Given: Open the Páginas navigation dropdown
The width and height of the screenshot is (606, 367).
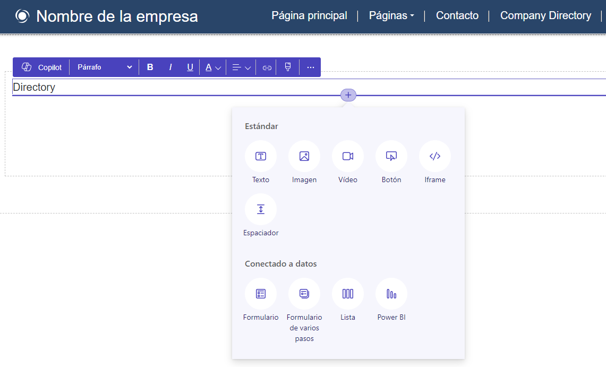Looking at the screenshot, I should click(391, 15).
